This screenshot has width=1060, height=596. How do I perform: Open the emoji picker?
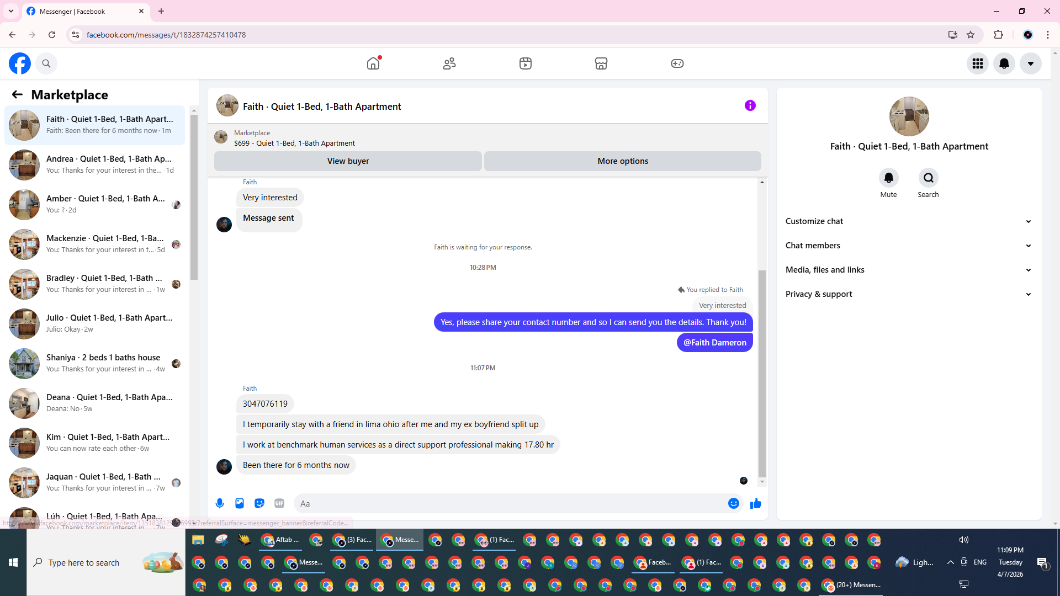coord(734,503)
